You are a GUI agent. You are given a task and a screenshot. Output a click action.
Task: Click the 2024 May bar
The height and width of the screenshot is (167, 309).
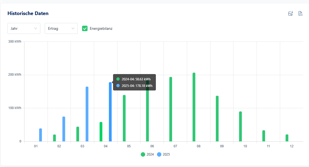pos(124,118)
